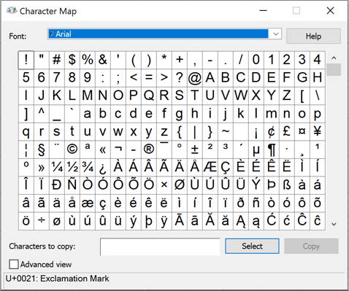The width and height of the screenshot is (349, 291).
Task: Click the scrollbar down arrow
Action: tap(334, 224)
